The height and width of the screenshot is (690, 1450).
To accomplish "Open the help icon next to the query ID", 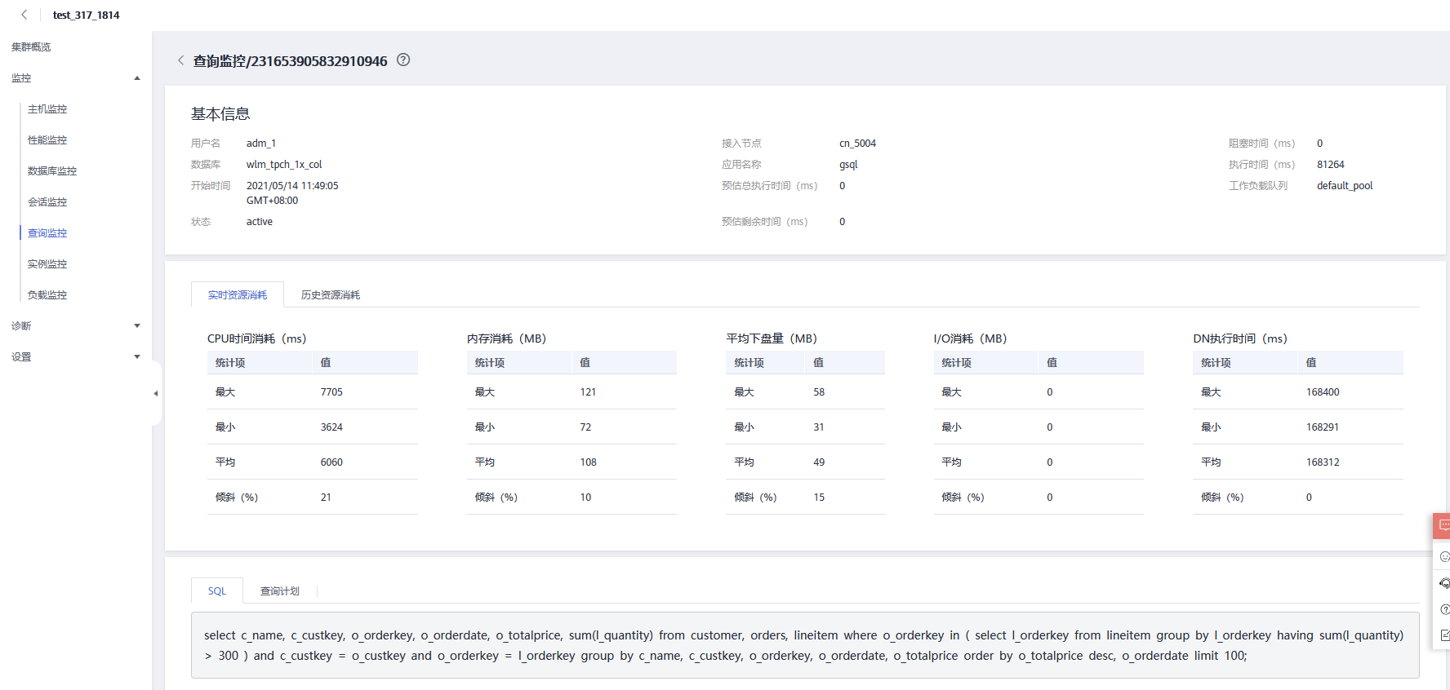I will [x=403, y=60].
